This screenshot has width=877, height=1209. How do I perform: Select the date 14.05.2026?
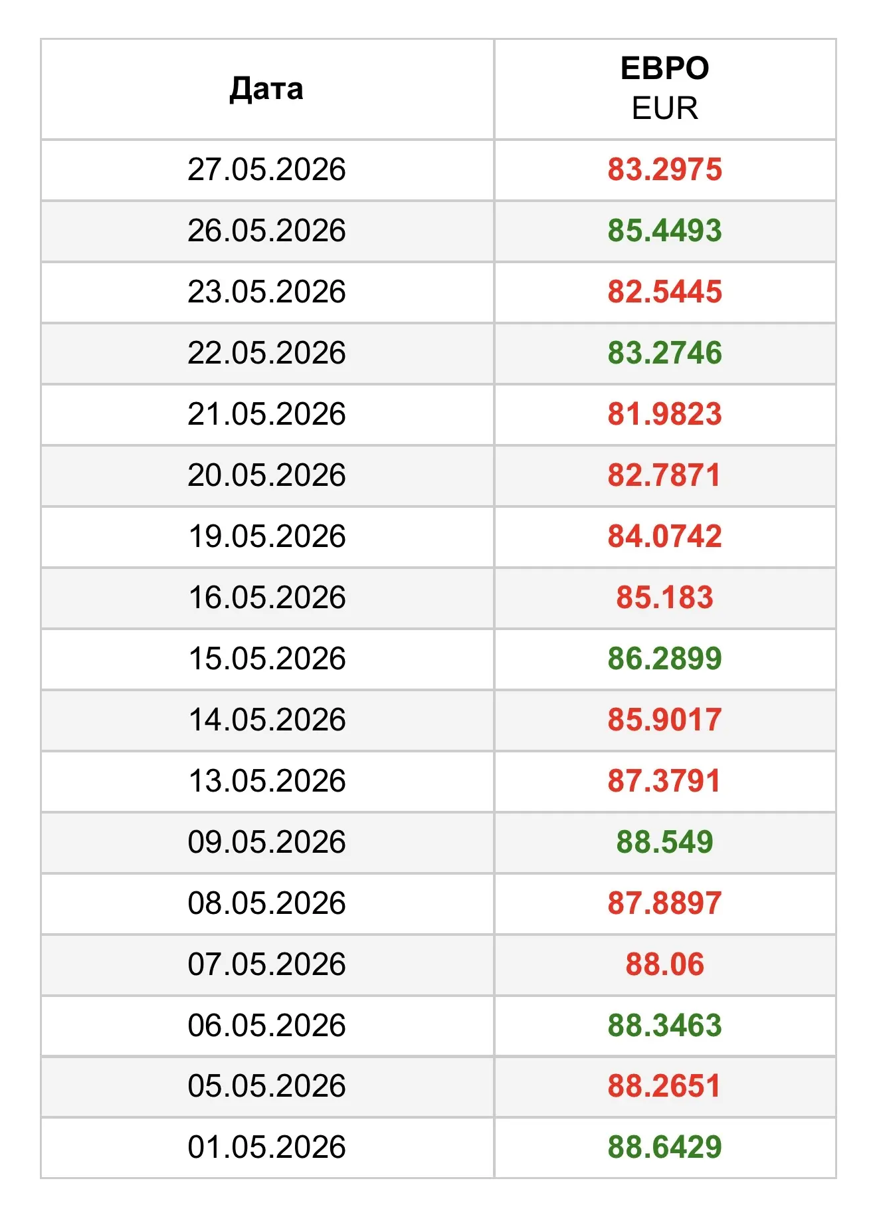[266, 720]
